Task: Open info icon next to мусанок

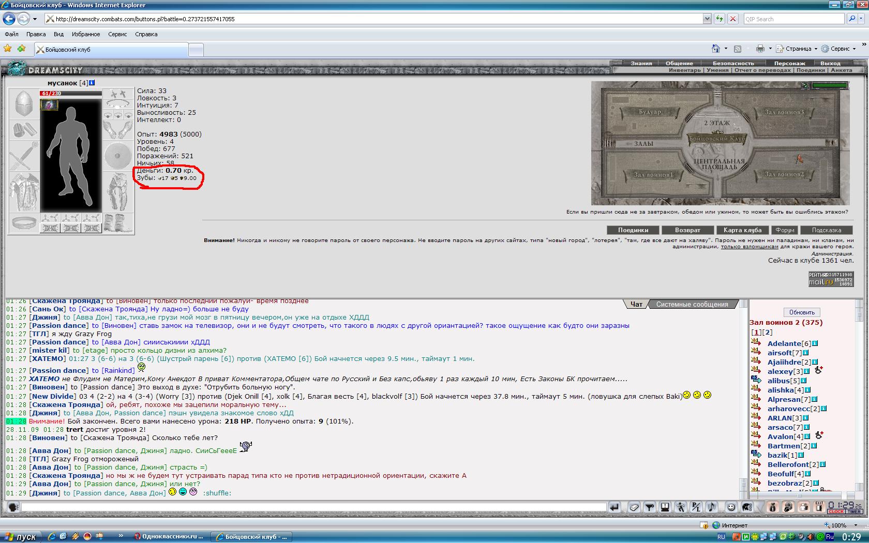Action: point(92,83)
